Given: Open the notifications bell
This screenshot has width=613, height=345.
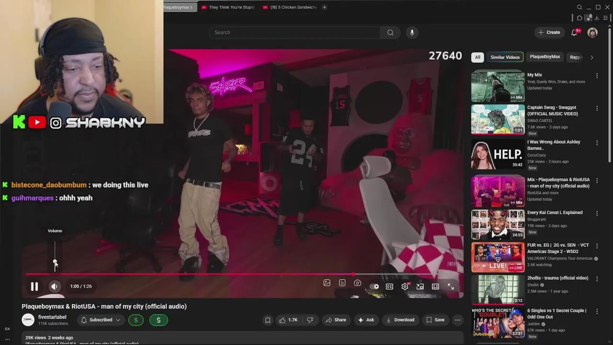Looking at the screenshot, I should 574,33.
